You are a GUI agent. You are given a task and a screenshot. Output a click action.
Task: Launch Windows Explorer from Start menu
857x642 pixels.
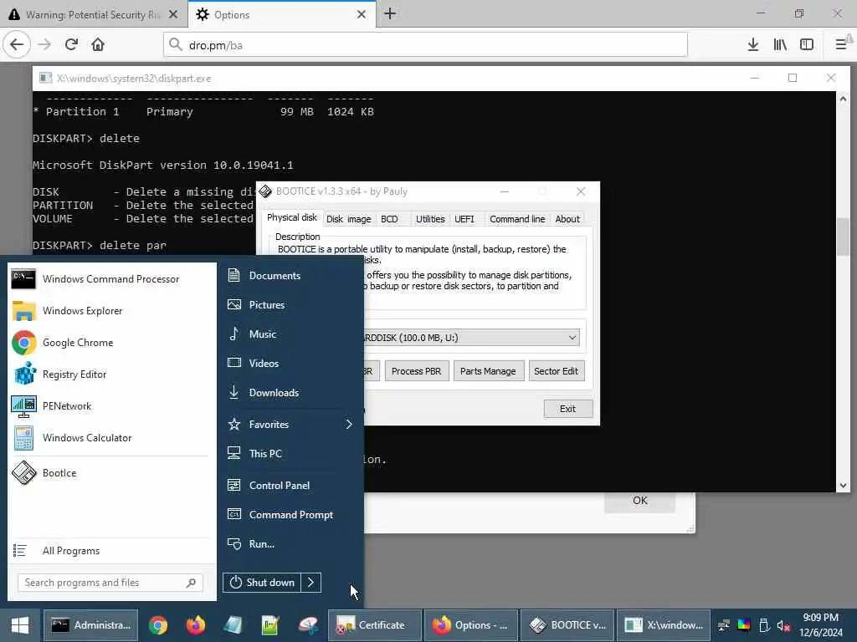coord(111,311)
